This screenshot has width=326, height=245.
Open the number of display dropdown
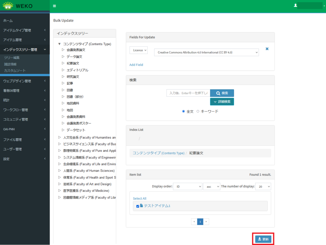(263, 186)
